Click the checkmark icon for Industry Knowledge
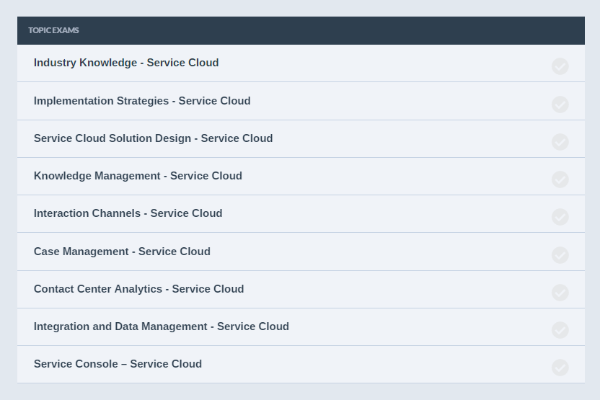Screen dimensions: 600x400 click(x=560, y=66)
